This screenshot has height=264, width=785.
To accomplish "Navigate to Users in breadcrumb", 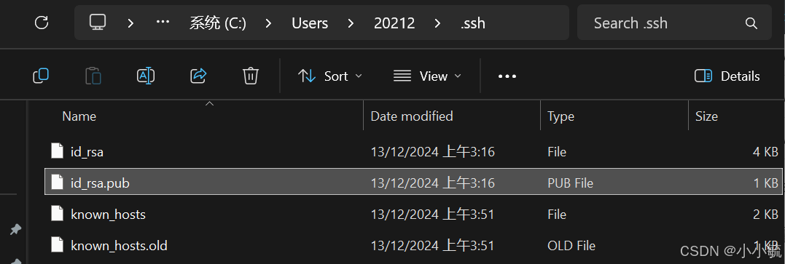I will [x=310, y=23].
